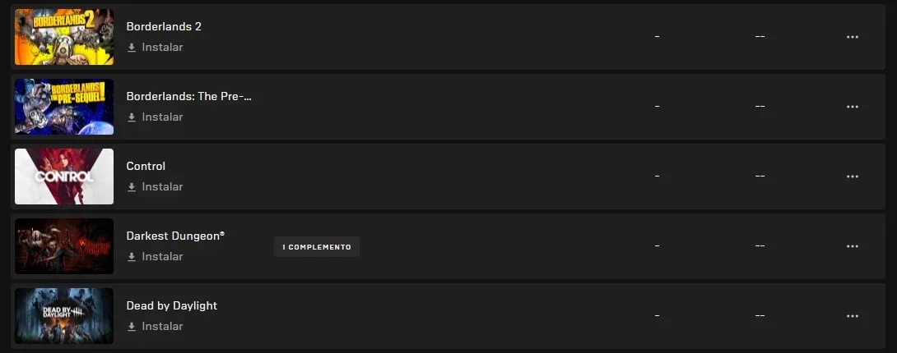This screenshot has height=353, width=897.
Task: Click the download icon under Darkest Dungeon
Action: (x=132, y=257)
